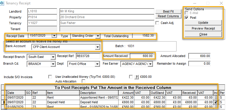Viewport: 226px width, 110px height.
Task: Click the Property code field P1014
Action: 42,17
